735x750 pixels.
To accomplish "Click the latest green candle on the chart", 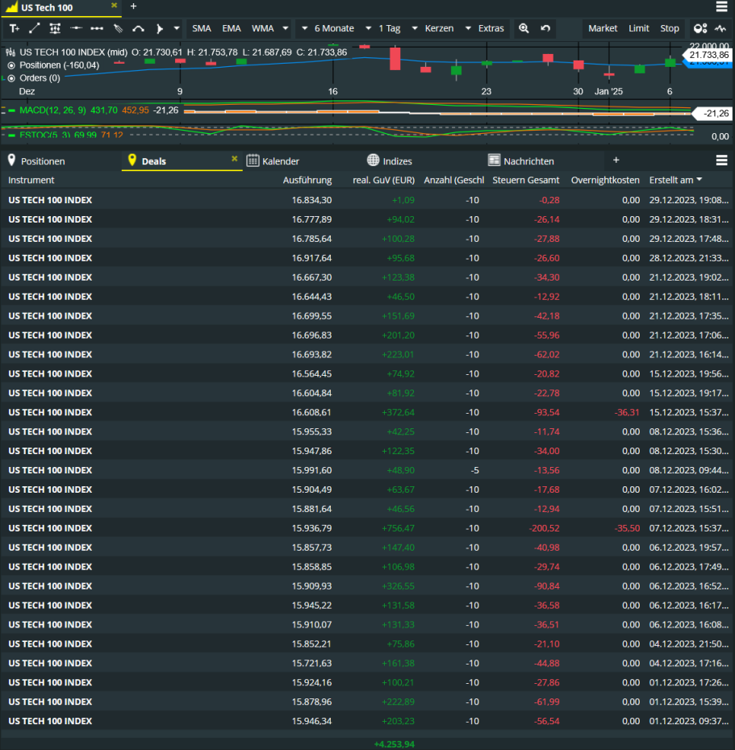I will (x=670, y=62).
